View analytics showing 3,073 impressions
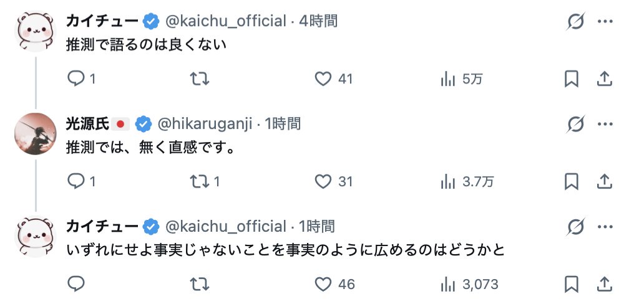Screen dimensions: 629x304 [x=447, y=284]
